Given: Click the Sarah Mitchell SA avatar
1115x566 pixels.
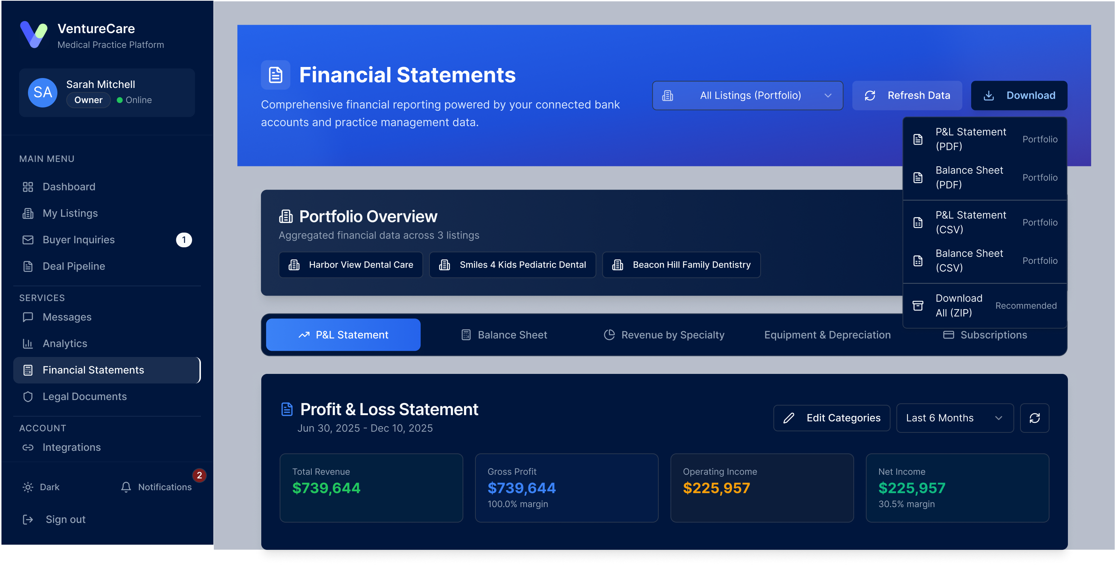Looking at the screenshot, I should pyautogui.click(x=42, y=92).
